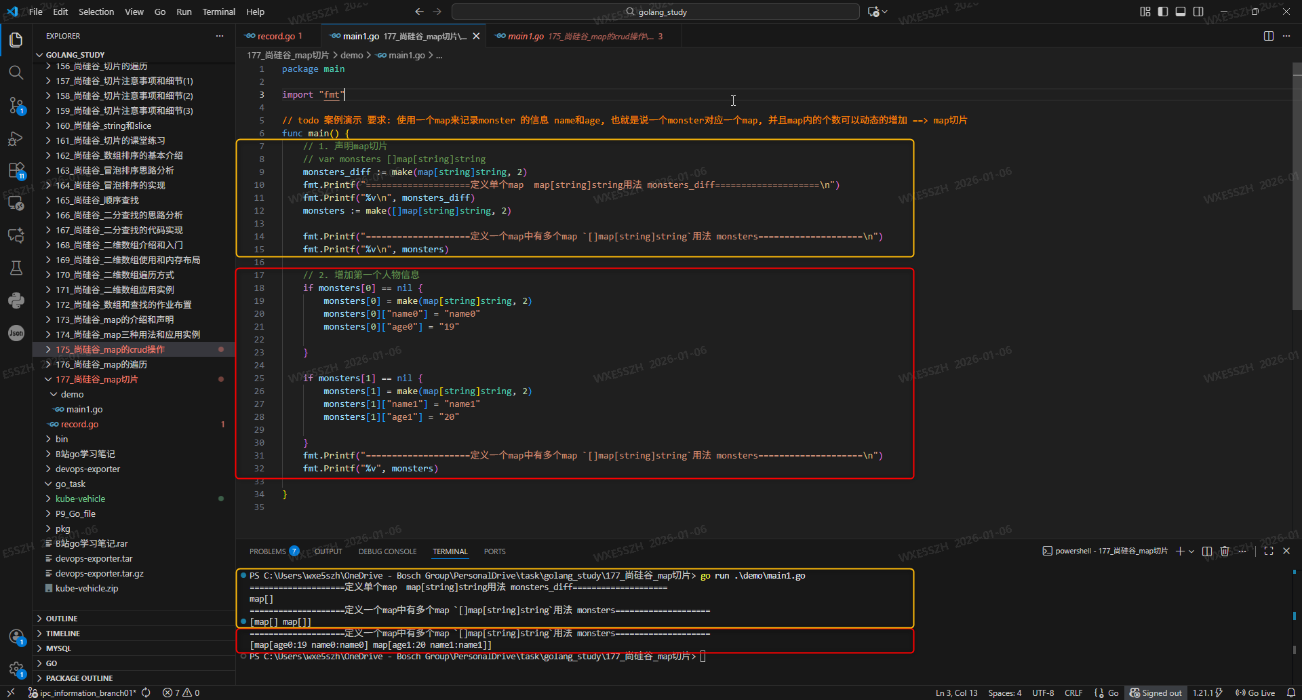1302x700 pixels.
Task: Expand the 176_尚硅谷_map的遍历 folder
Action: pos(134,364)
